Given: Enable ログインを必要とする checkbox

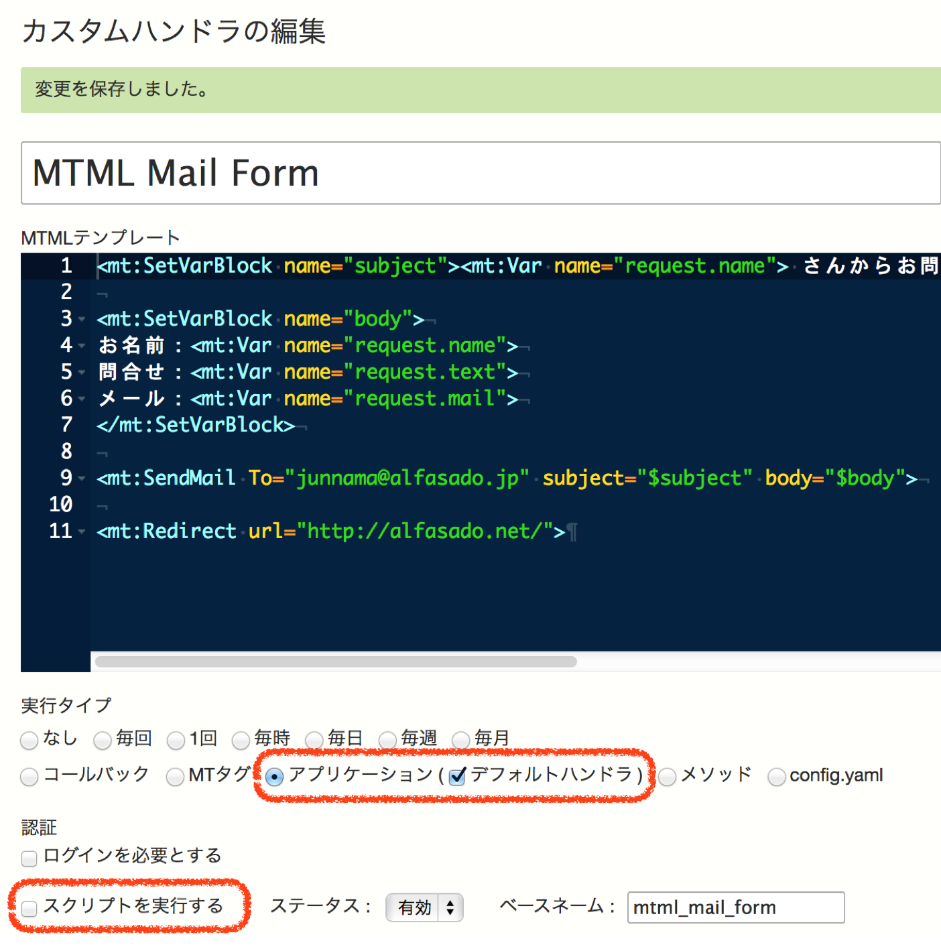Looking at the screenshot, I should pos(29,859).
